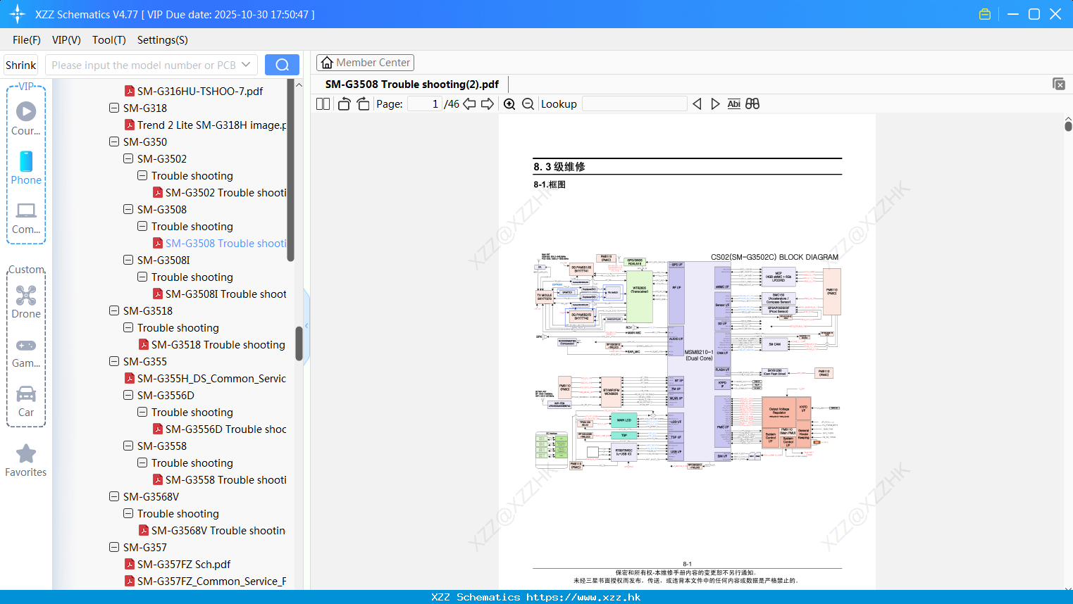The height and width of the screenshot is (604, 1073).
Task: Collapse the SM-G3502 node
Action: (x=128, y=158)
